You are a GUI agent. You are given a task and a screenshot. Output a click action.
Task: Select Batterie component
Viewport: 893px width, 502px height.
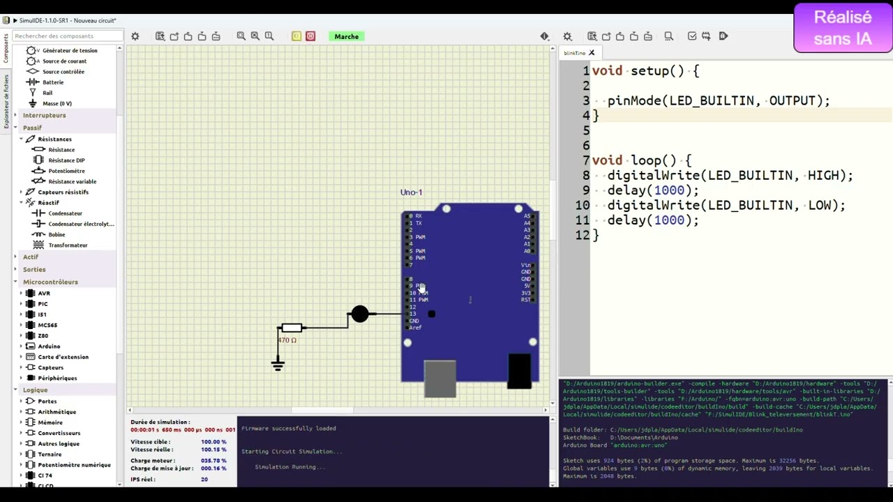click(x=53, y=82)
